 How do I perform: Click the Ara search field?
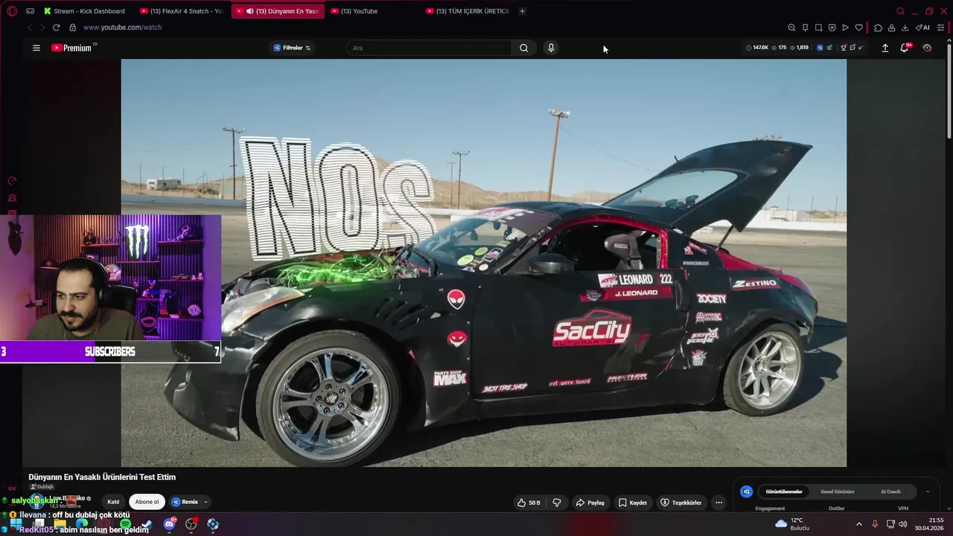click(430, 48)
